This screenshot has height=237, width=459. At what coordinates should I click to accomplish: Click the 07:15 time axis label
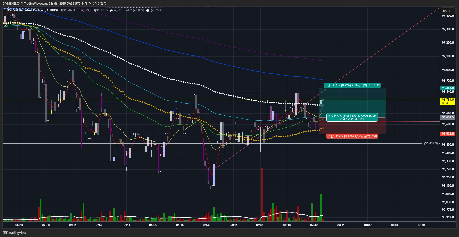click(x=73, y=225)
